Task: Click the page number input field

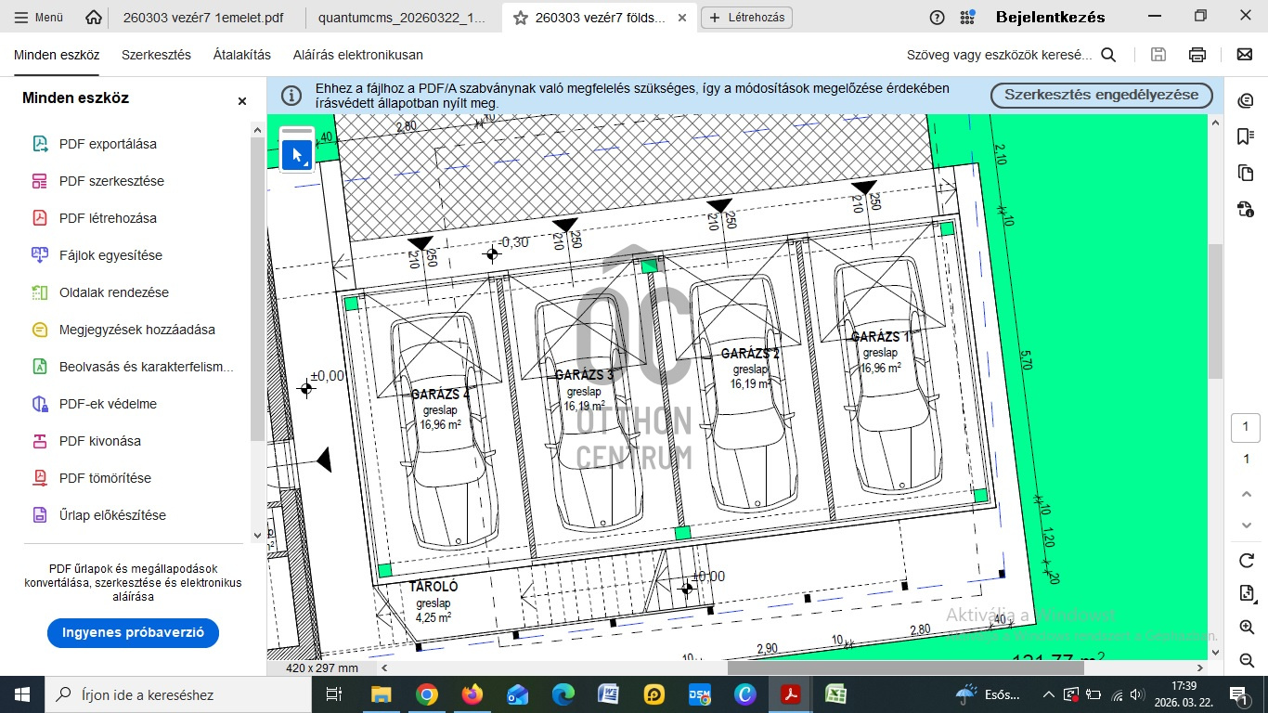Action: 1246,428
